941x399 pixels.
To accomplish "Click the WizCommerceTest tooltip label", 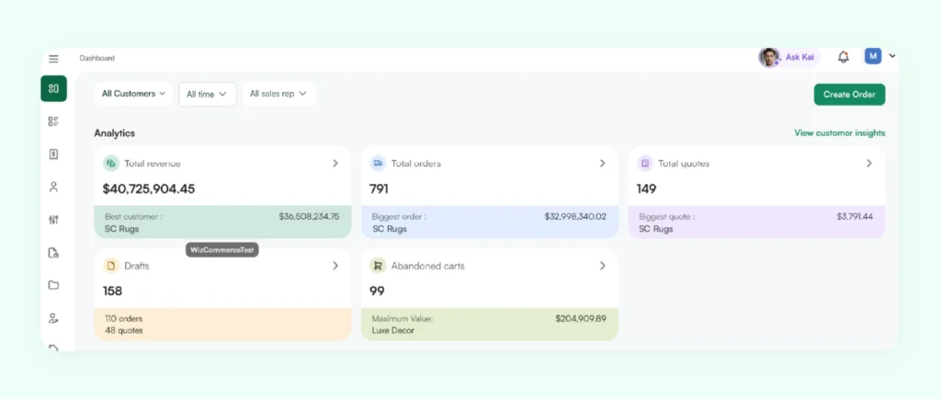I will click(x=222, y=250).
